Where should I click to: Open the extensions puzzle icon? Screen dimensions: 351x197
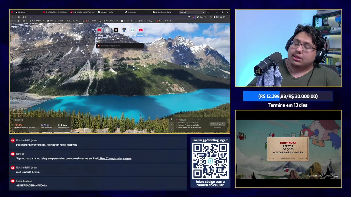[x=202, y=17]
